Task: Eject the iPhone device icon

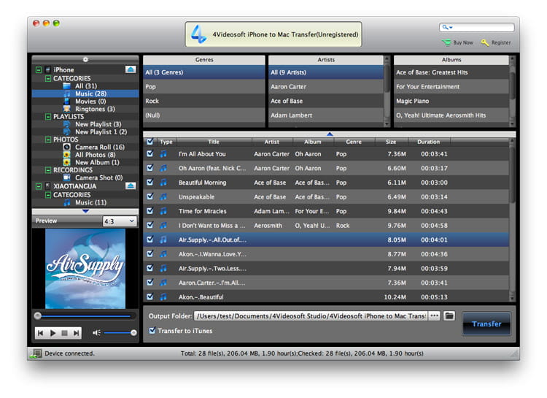Action: [x=131, y=69]
